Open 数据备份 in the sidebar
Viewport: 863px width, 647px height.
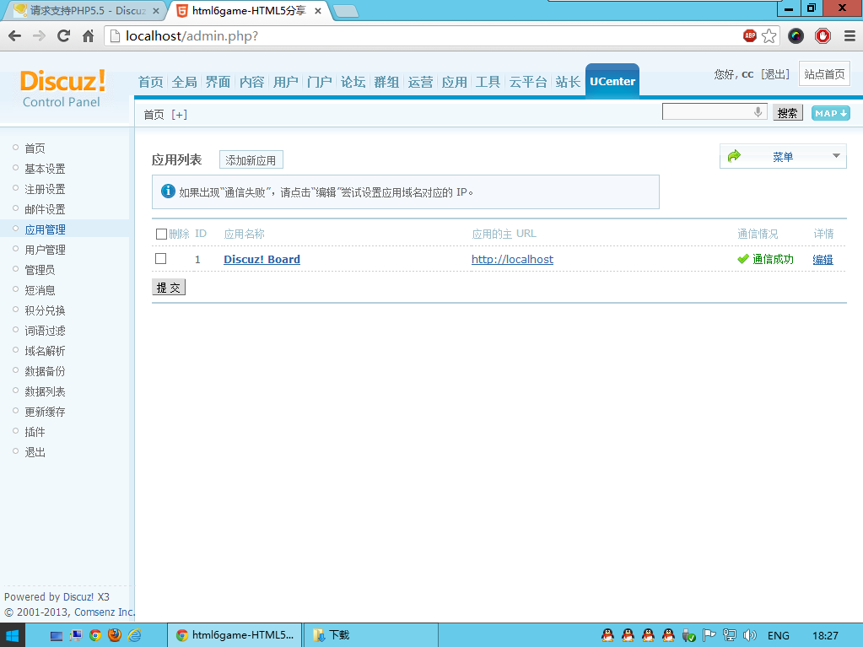[x=45, y=371]
